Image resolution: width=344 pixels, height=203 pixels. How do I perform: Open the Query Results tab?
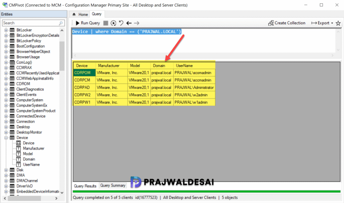[x=85, y=186]
